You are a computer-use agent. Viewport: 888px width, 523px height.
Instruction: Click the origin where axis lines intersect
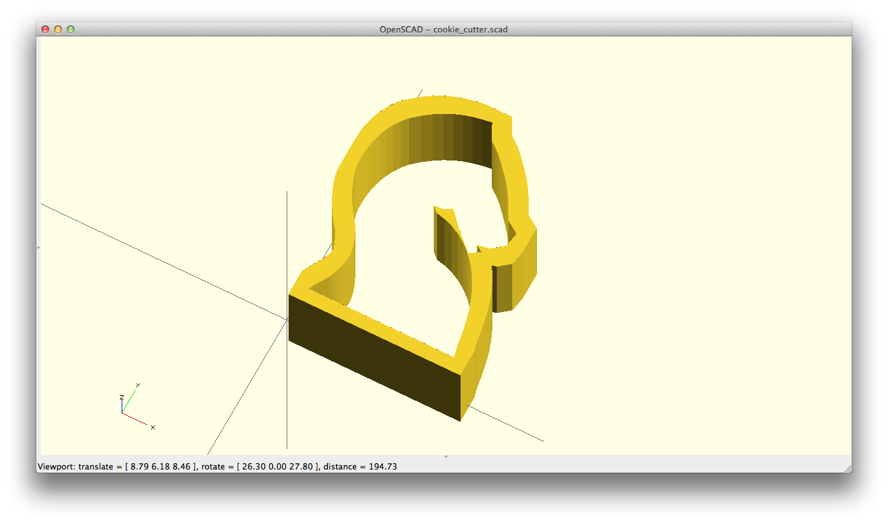coord(287,318)
